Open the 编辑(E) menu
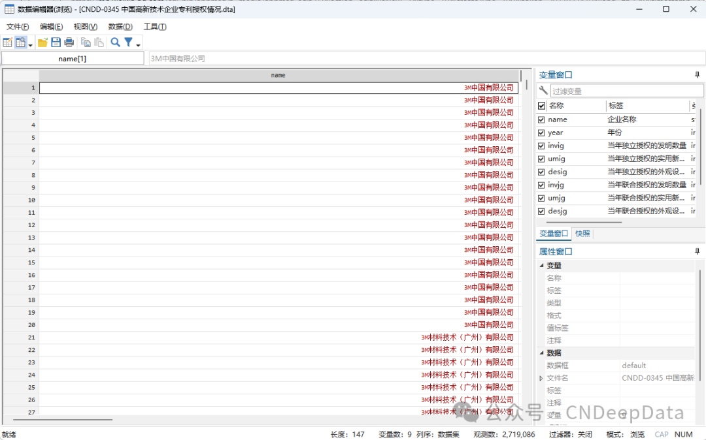This screenshot has width=706, height=440. pos(52,27)
